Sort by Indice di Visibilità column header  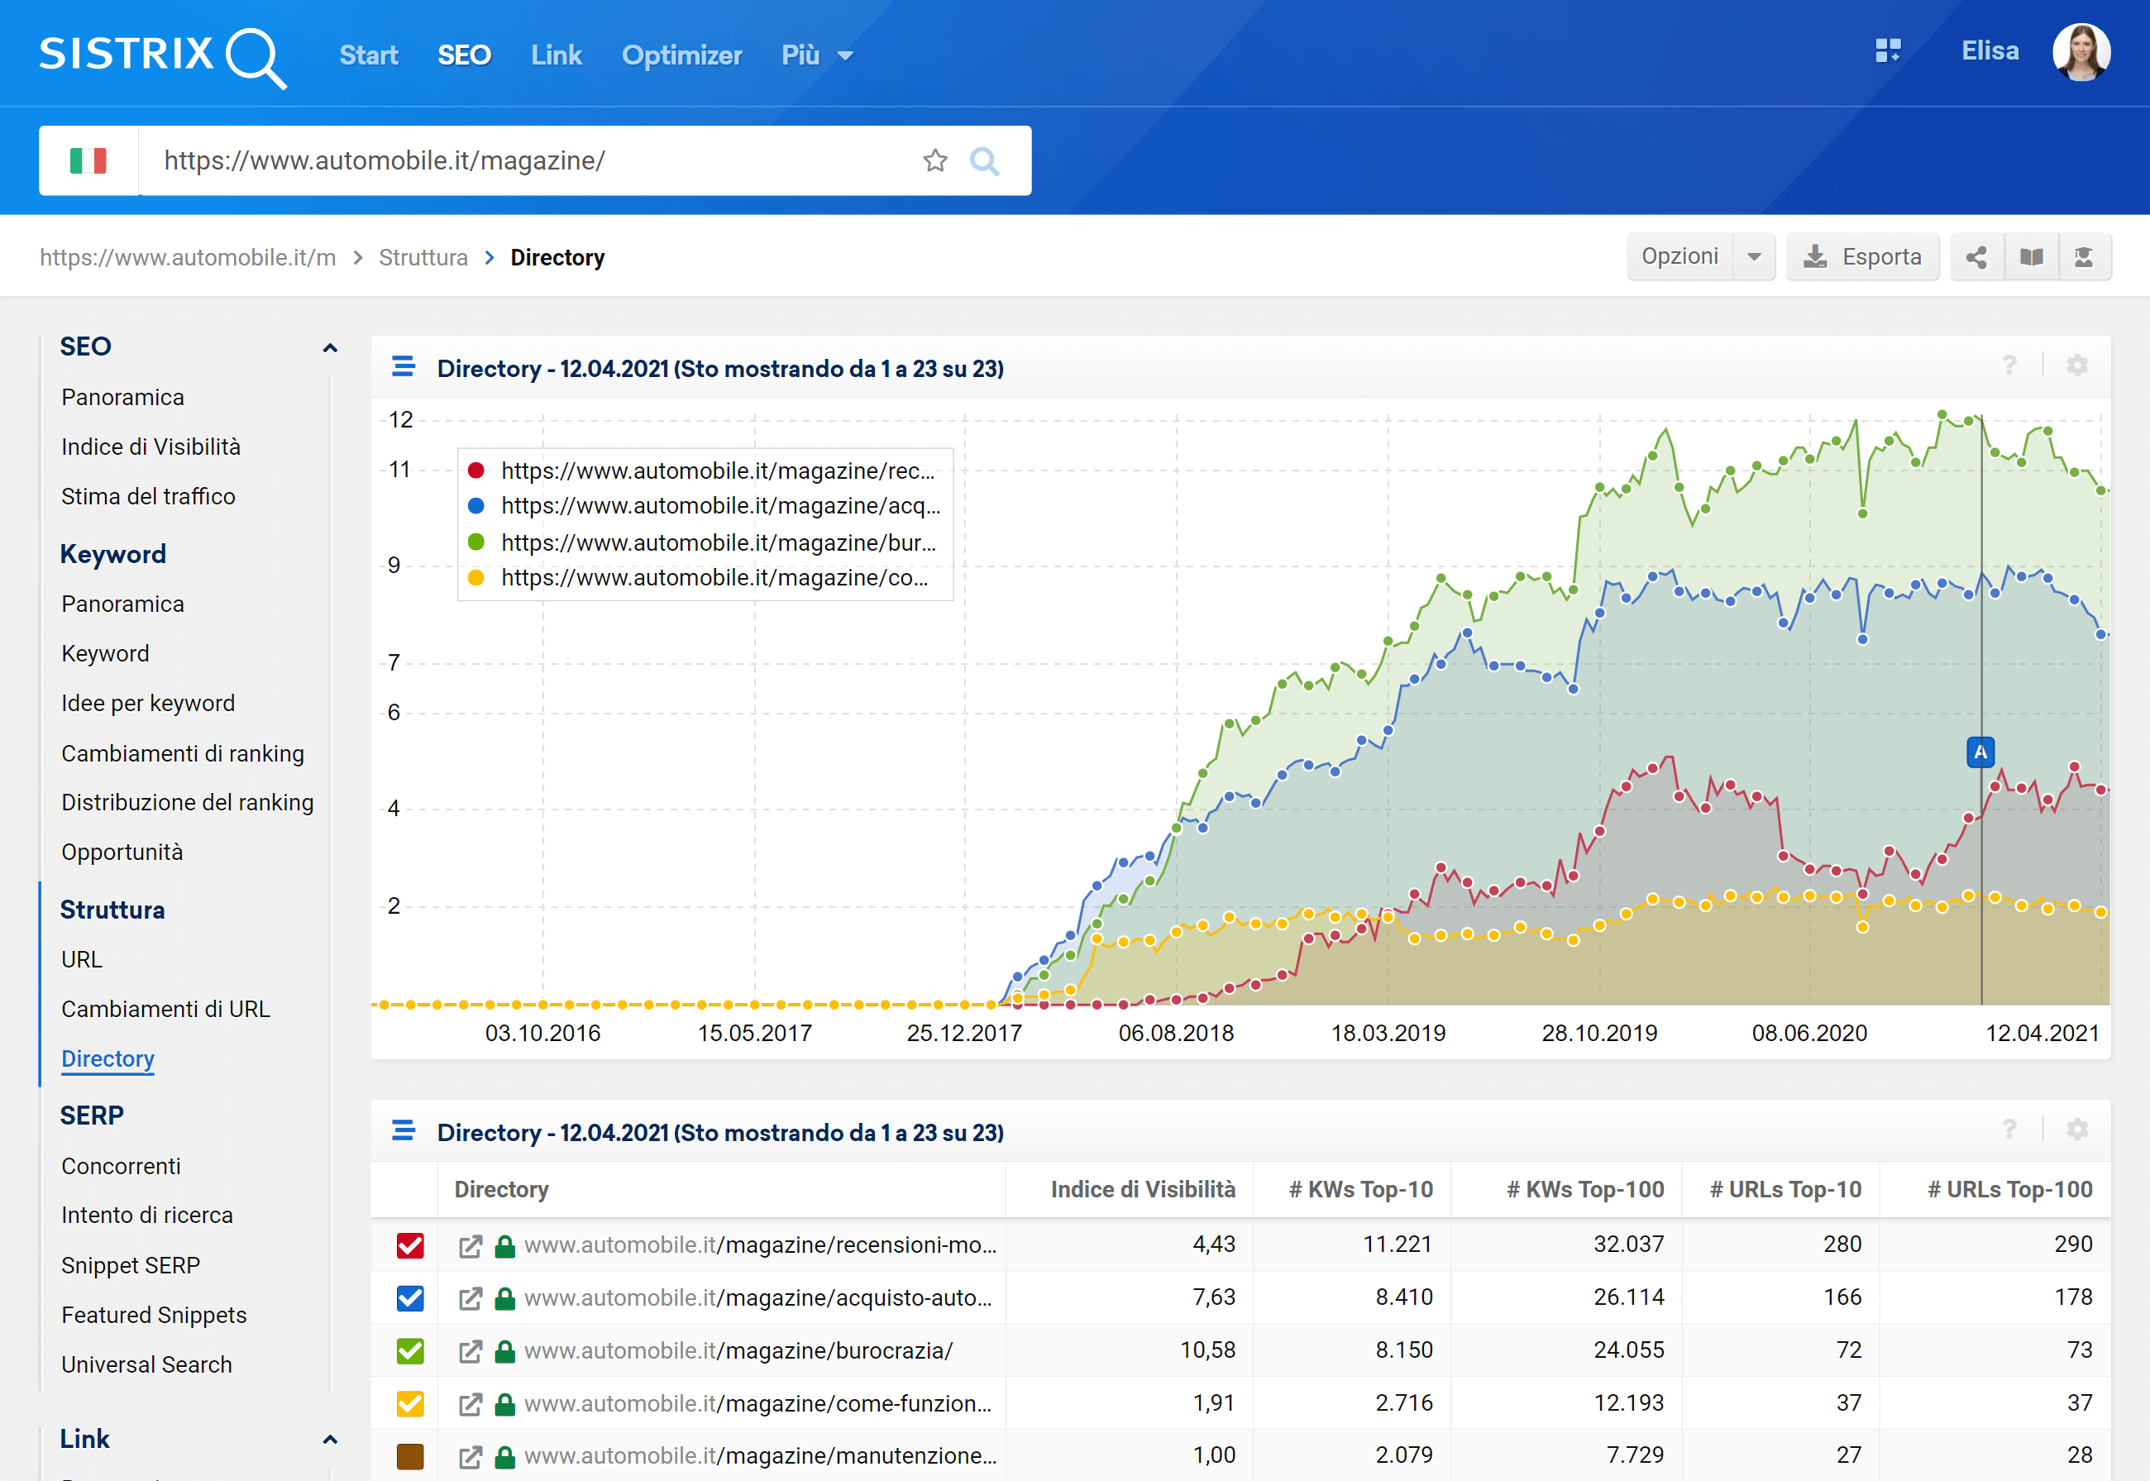click(1143, 1190)
